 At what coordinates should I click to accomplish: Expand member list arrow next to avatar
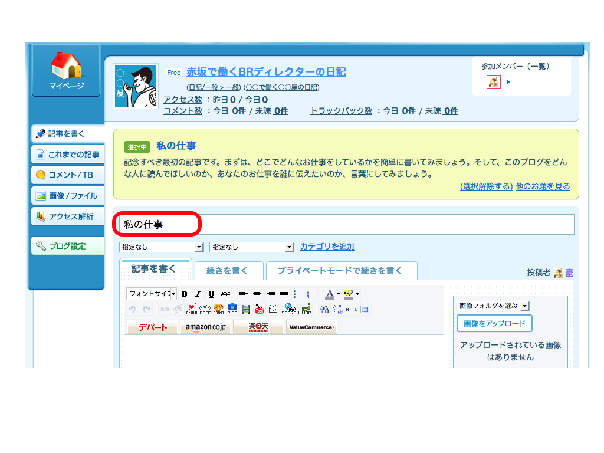coord(508,82)
